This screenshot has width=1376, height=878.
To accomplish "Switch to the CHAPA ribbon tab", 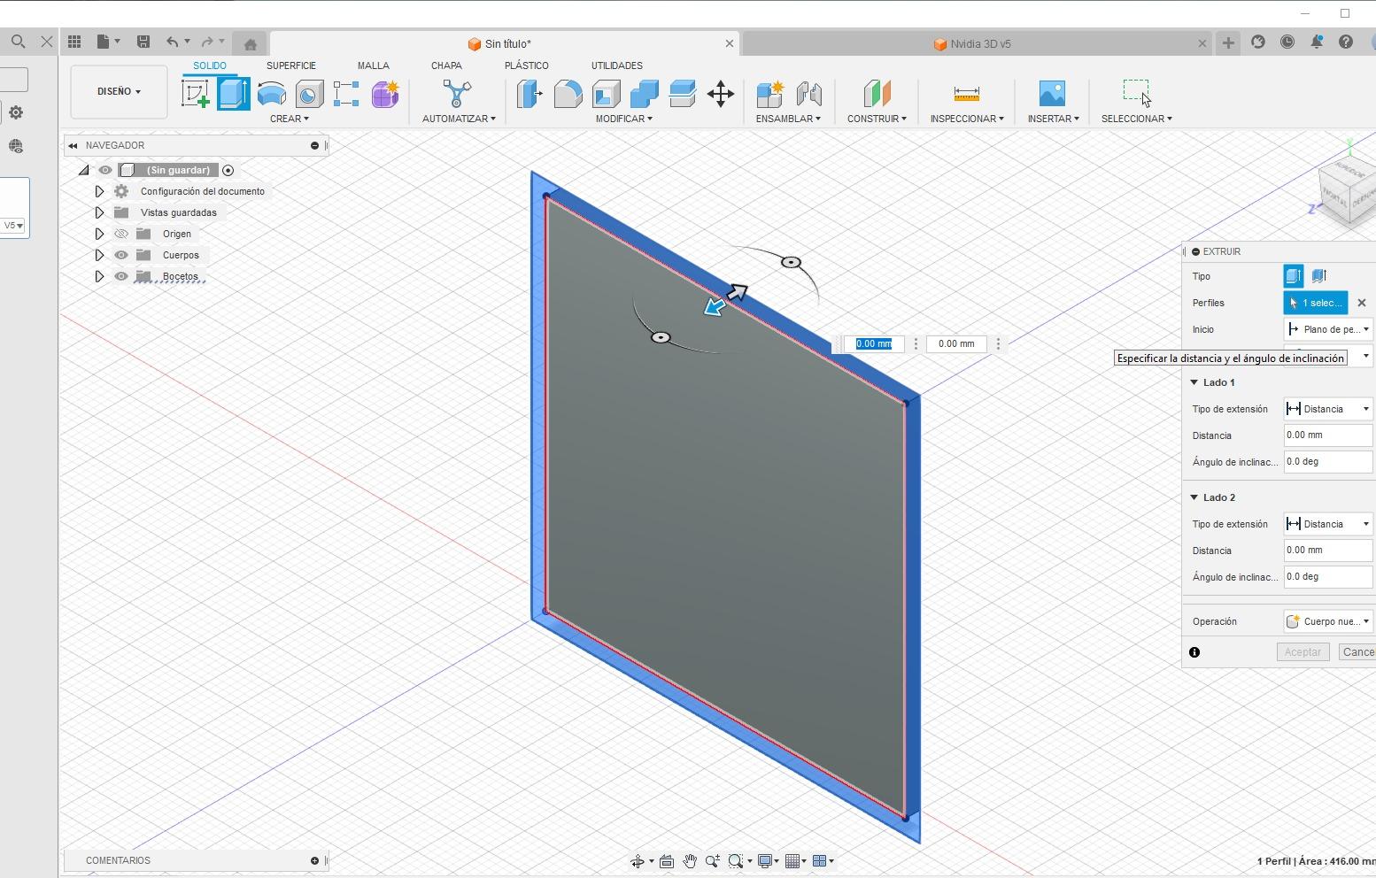I will [x=446, y=65].
